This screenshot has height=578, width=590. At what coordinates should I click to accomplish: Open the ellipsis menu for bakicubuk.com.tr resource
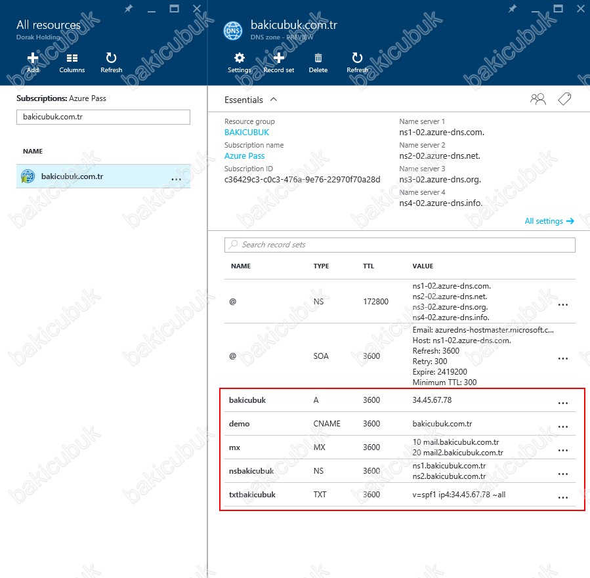[x=176, y=179]
